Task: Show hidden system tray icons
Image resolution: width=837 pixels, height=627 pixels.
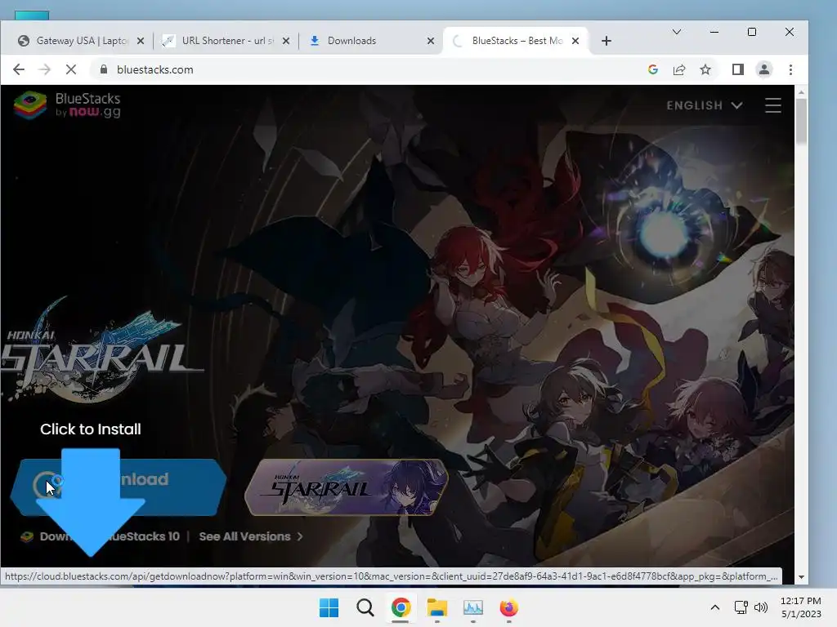Action: 715,607
